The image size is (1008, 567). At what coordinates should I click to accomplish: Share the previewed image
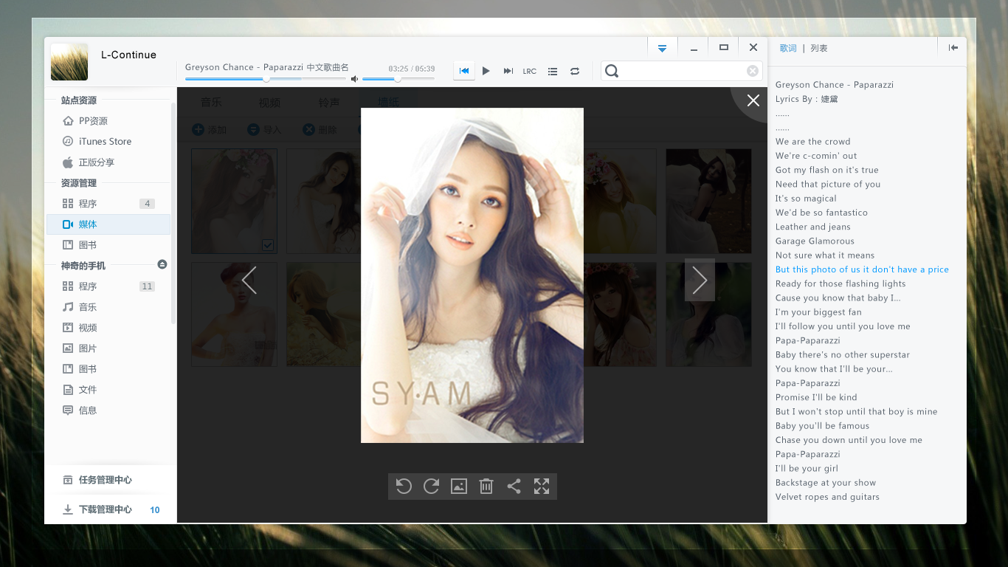click(514, 487)
